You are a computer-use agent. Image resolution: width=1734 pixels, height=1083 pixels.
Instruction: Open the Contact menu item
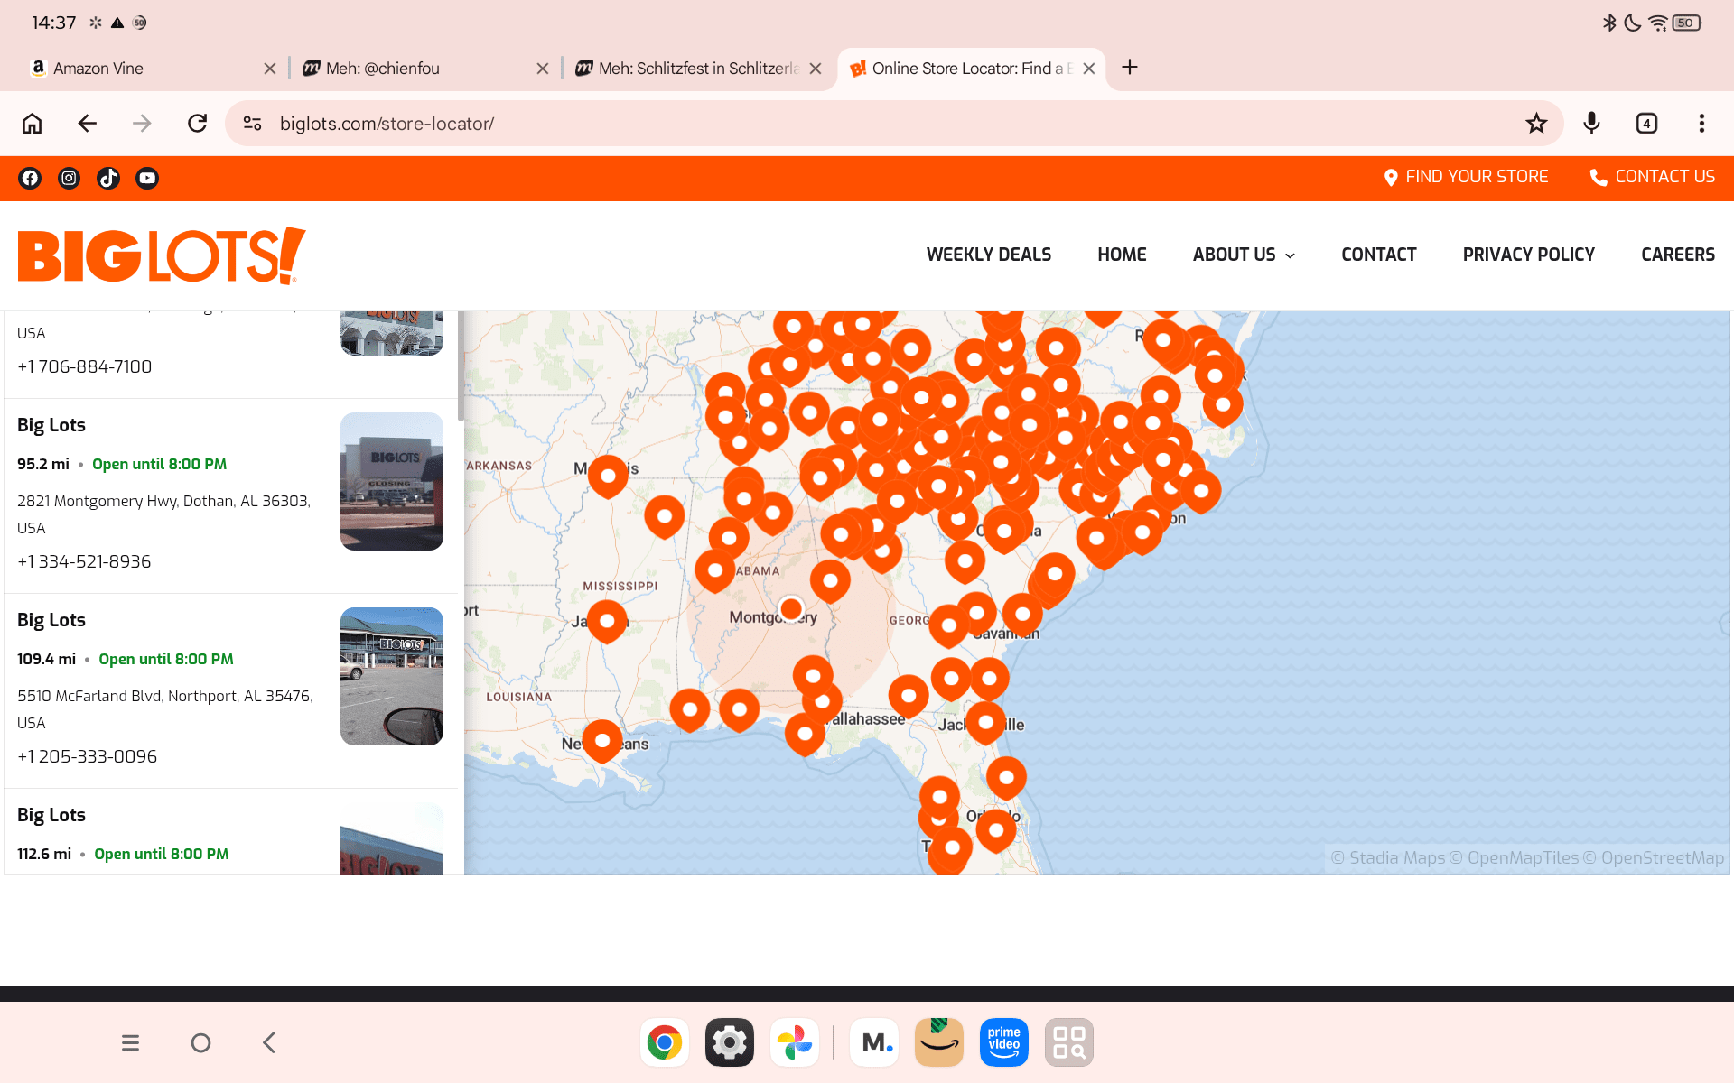tap(1379, 255)
